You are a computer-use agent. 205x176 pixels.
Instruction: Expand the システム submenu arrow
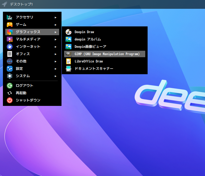56,76
